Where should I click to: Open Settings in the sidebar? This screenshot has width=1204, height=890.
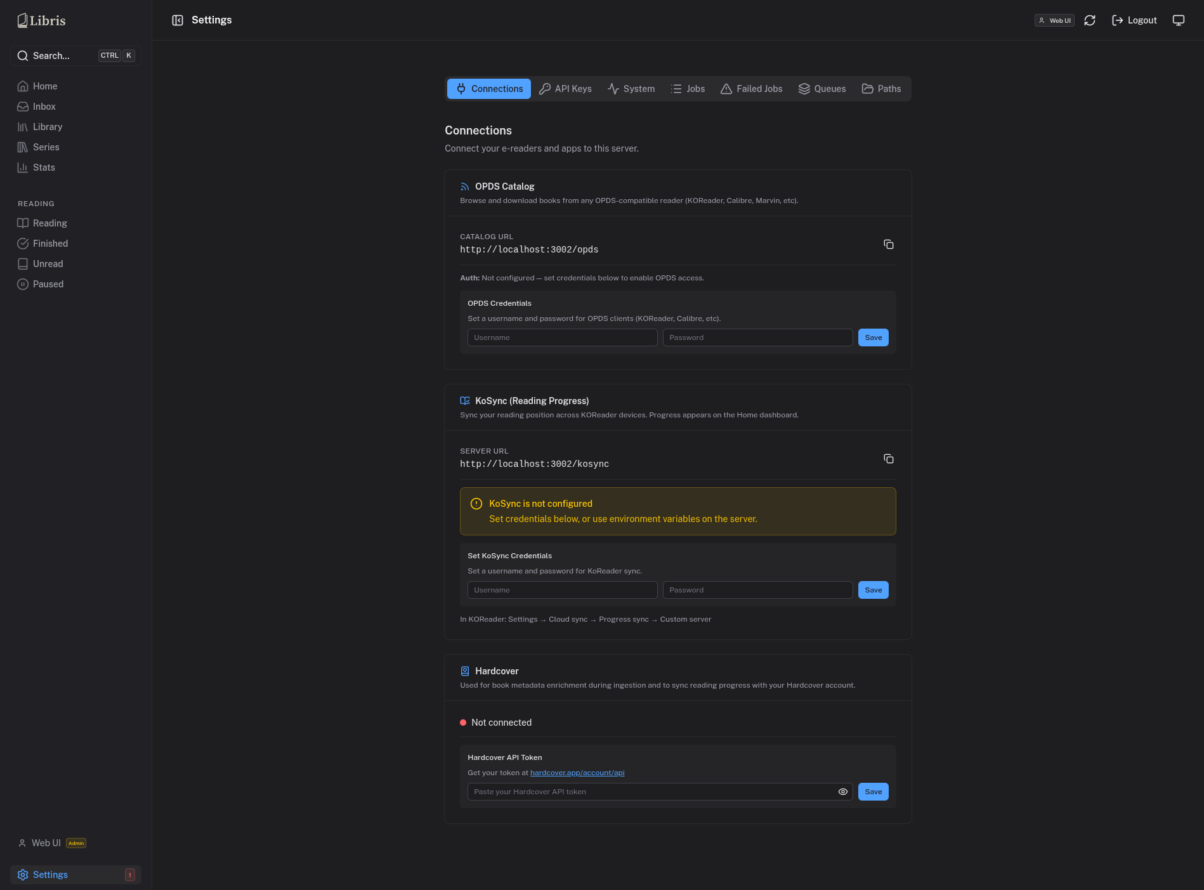click(x=75, y=875)
